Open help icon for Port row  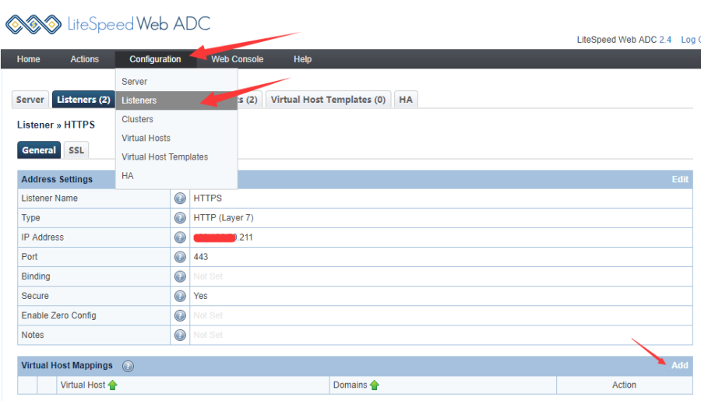(180, 257)
